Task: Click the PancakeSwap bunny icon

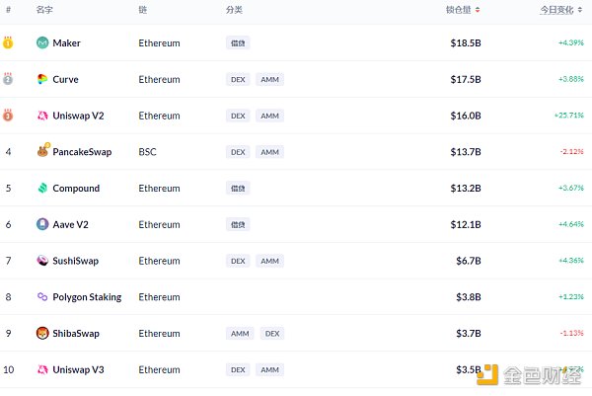Action: tap(43, 150)
